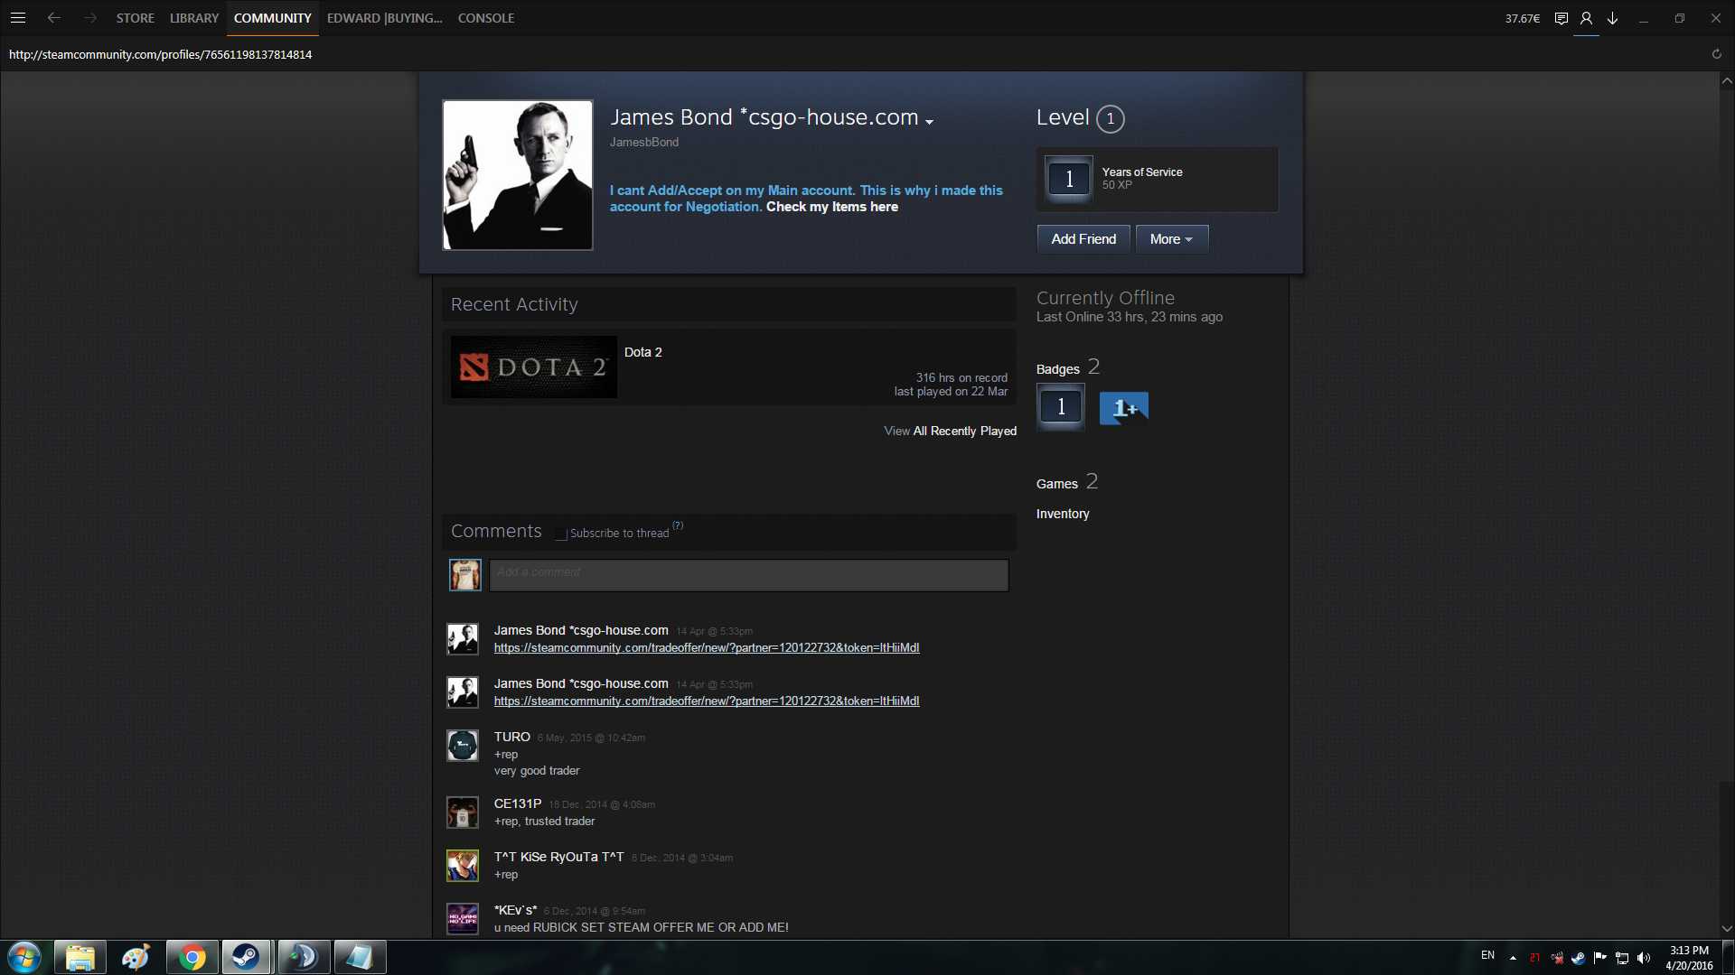Viewport: 1735px width, 975px height.
Task: Expand the persona name history arrow
Action: (x=929, y=121)
